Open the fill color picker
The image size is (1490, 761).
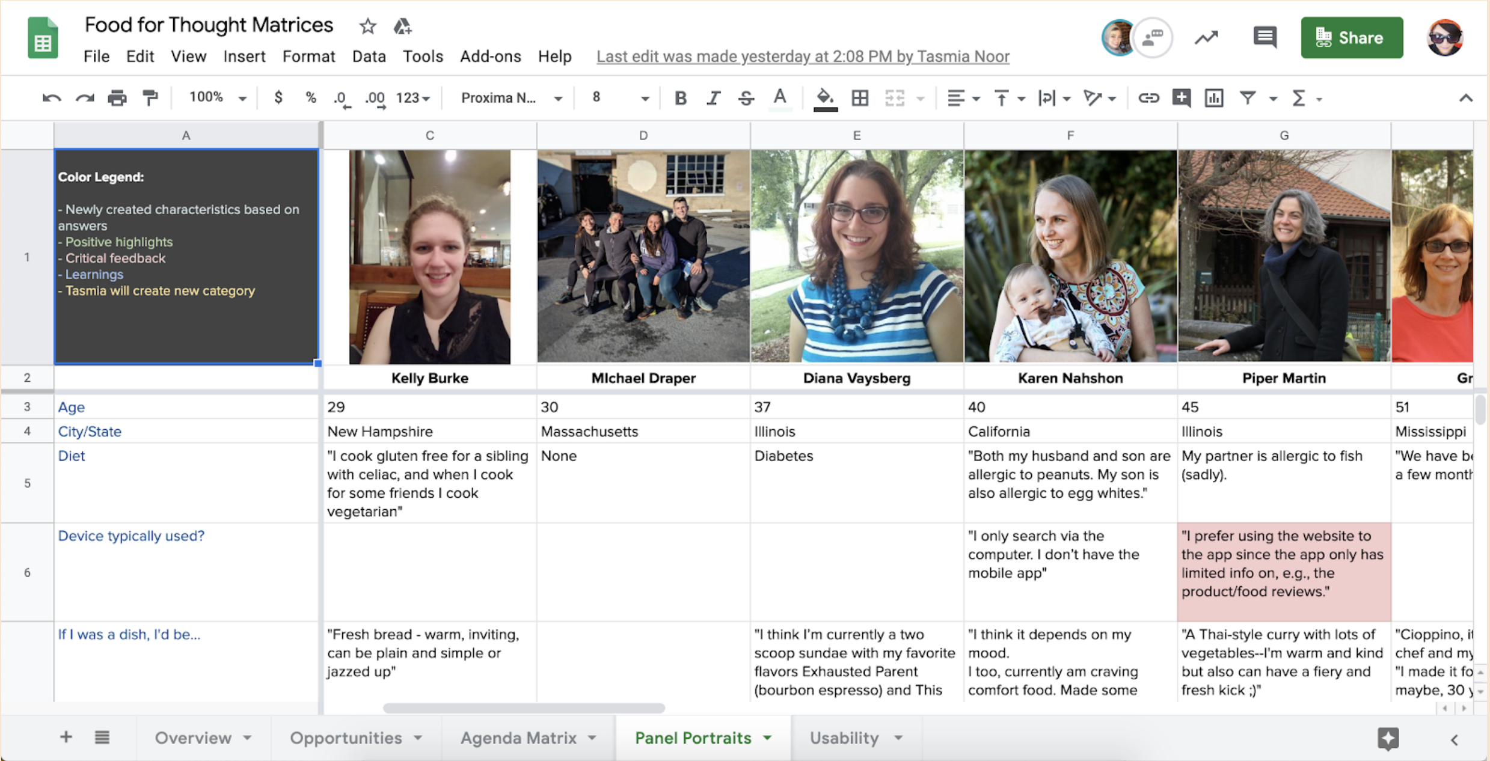(825, 98)
